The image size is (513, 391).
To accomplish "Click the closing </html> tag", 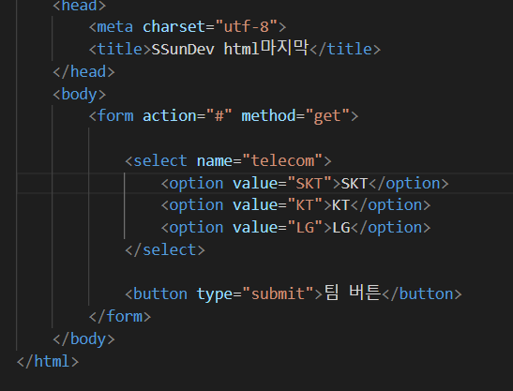I will click(x=48, y=362).
